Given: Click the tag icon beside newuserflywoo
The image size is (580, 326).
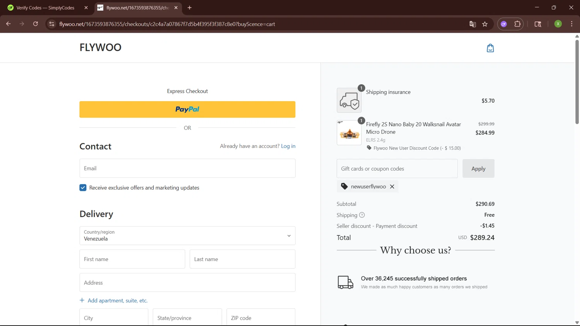Looking at the screenshot, I should tap(344, 187).
